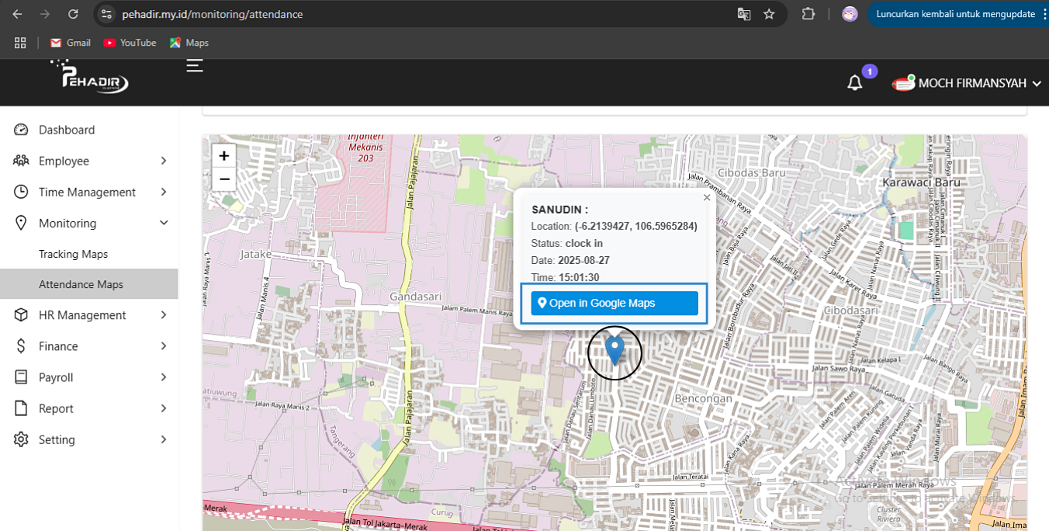Open Settings via the gear icon
Image resolution: width=1049 pixels, height=531 pixels.
[20, 439]
